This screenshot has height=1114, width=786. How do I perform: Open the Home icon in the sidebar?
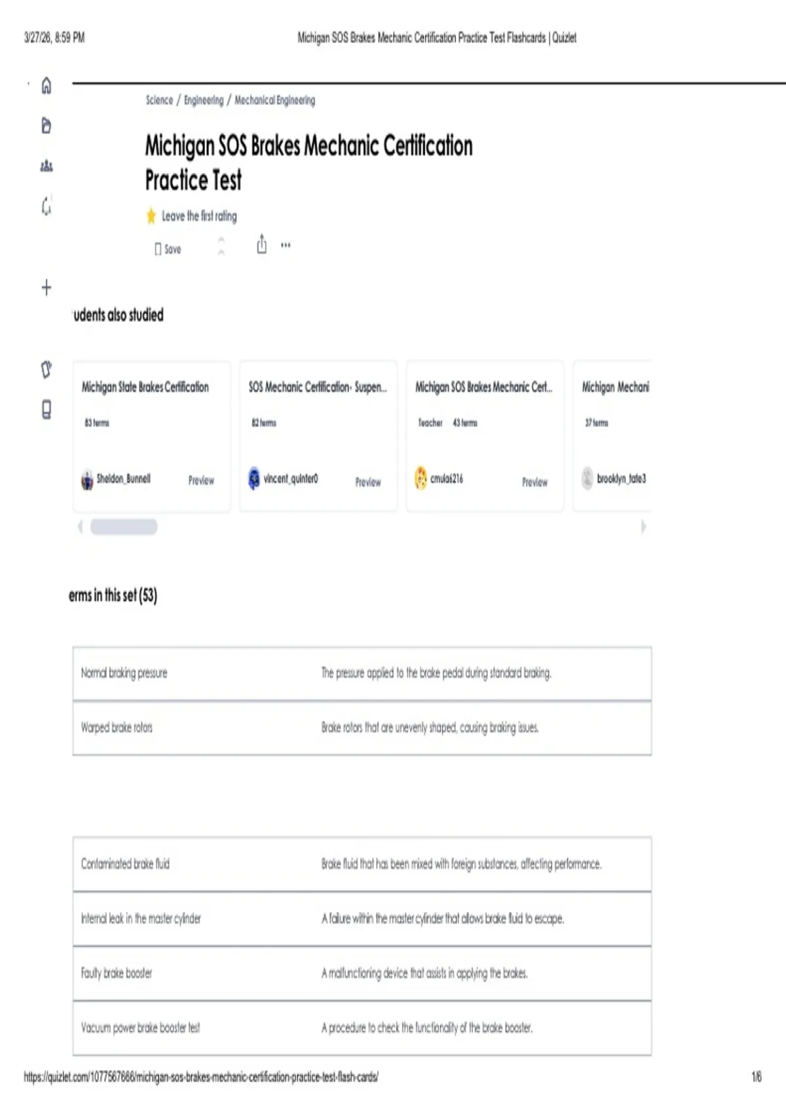47,86
